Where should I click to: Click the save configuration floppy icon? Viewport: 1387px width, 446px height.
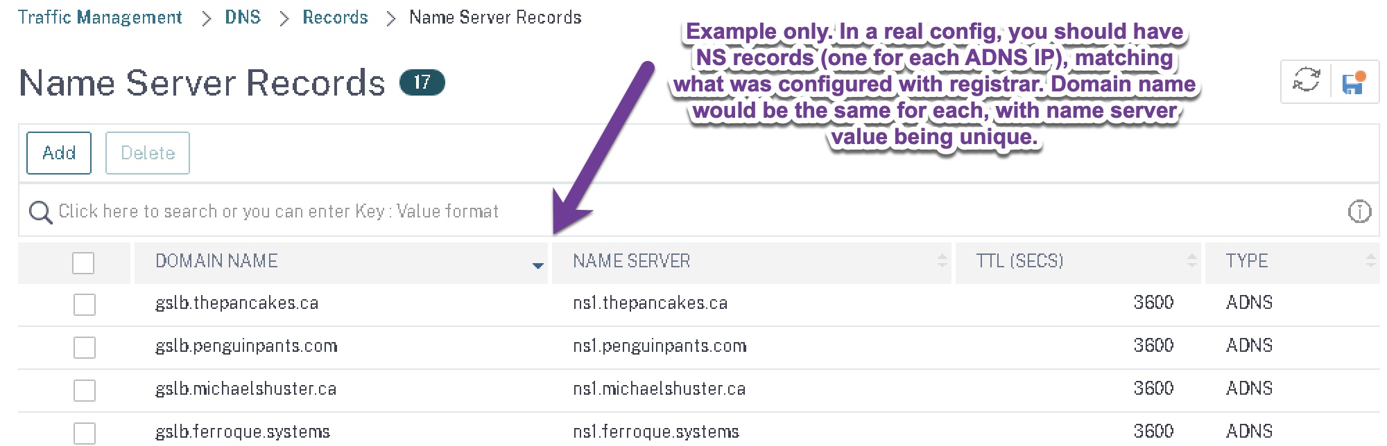coord(1354,82)
